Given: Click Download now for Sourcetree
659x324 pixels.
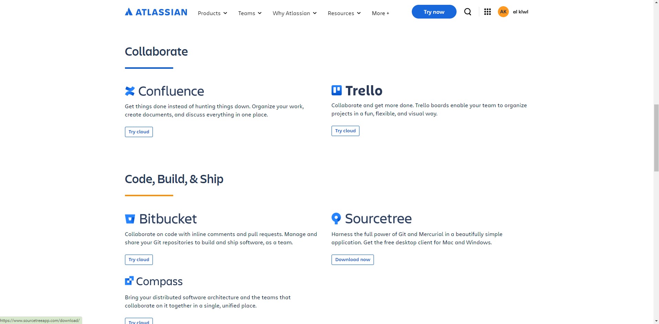Looking at the screenshot, I should click(353, 260).
